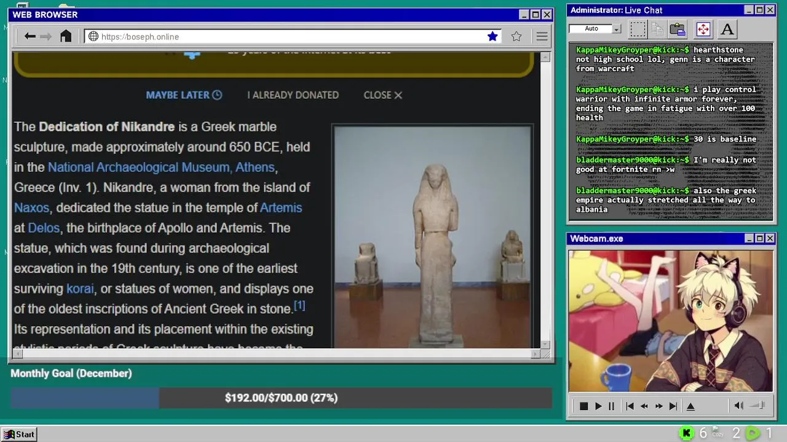Click the eject button in Webcam.exe
This screenshot has height=442, width=787.
pos(690,406)
